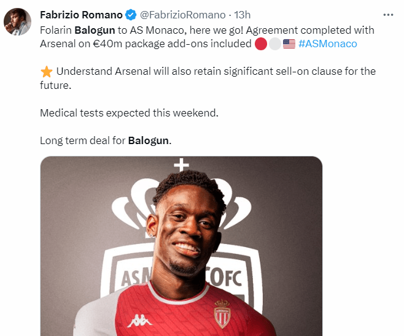Open the tweet's three-dot more menu
This screenshot has height=336, width=404.
tap(387, 14)
